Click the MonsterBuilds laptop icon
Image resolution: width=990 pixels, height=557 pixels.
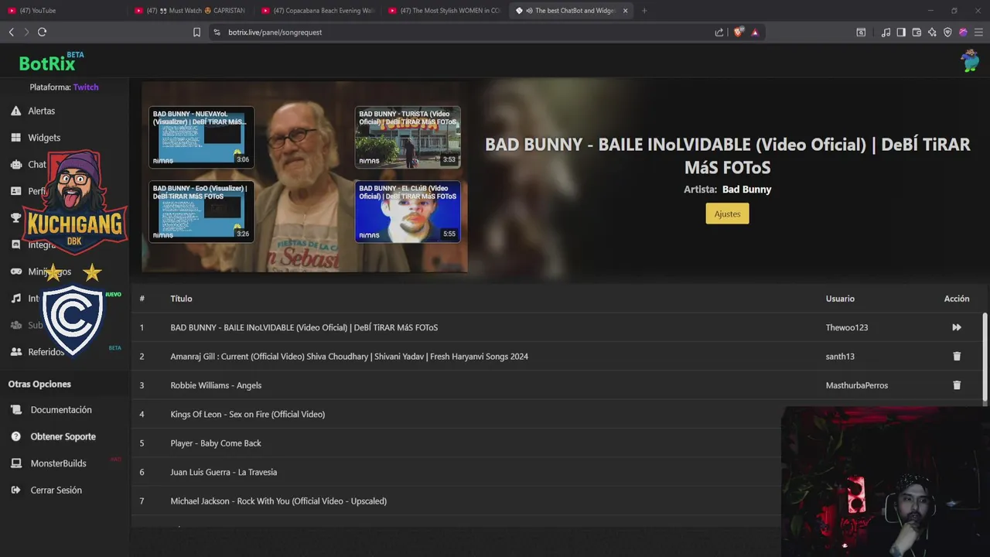pyautogui.click(x=15, y=463)
